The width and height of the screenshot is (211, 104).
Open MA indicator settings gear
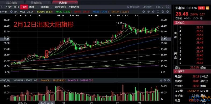[x=153, y=12]
